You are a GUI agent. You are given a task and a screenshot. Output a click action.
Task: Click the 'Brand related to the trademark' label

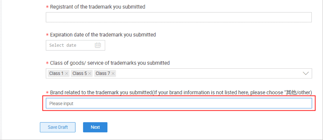tap(181, 92)
